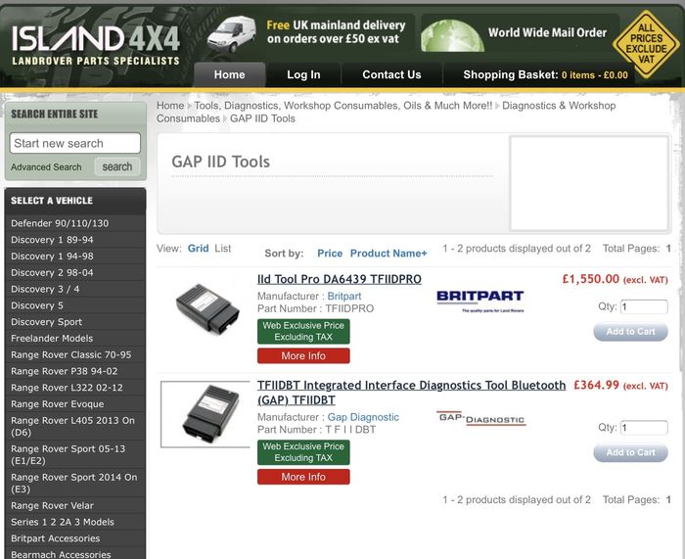Select Series 1 2 2A 3 Models
685x559 pixels.
(75, 522)
